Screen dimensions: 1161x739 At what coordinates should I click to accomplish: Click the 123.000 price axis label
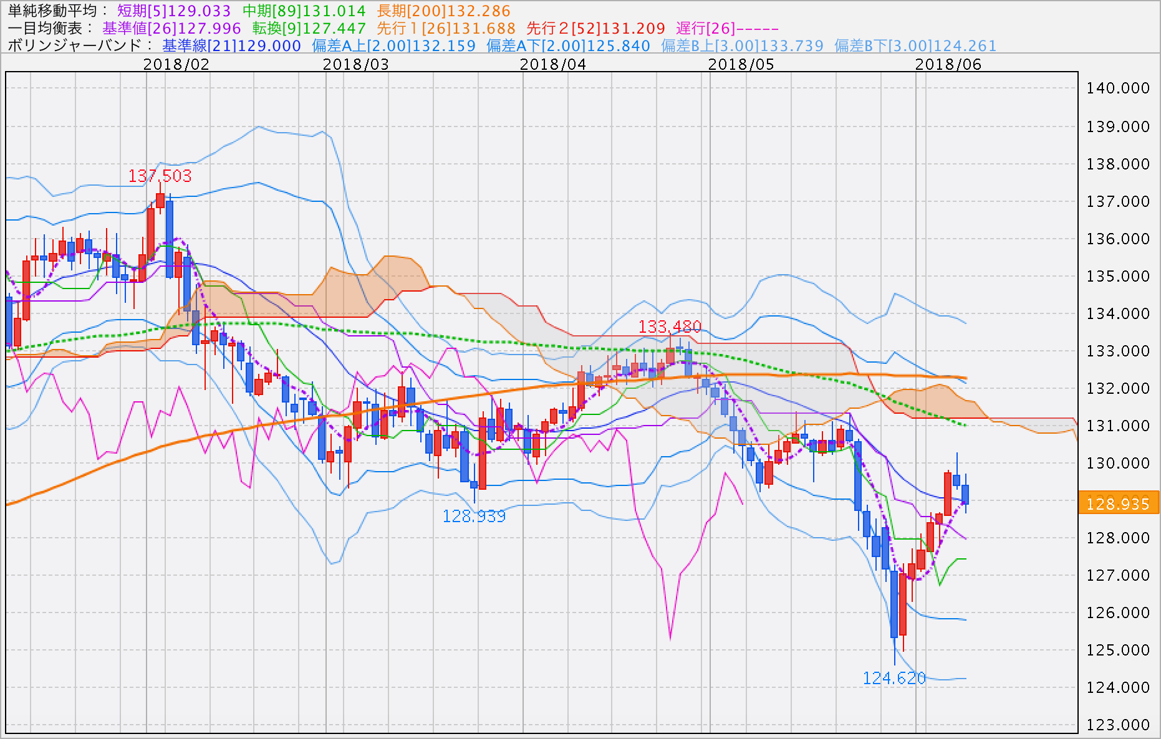coord(1118,725)
